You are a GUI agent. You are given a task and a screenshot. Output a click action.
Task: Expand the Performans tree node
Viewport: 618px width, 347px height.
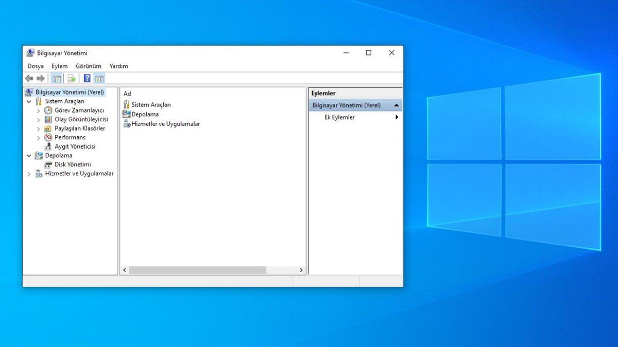(38, 137)
